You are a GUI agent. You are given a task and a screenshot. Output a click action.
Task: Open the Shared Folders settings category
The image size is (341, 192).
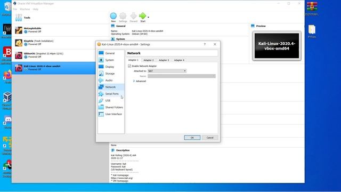111,107
